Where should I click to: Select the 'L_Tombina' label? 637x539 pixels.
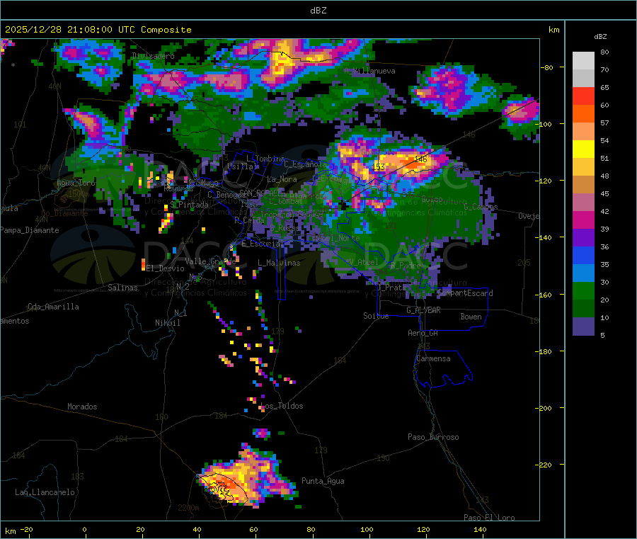265,159
